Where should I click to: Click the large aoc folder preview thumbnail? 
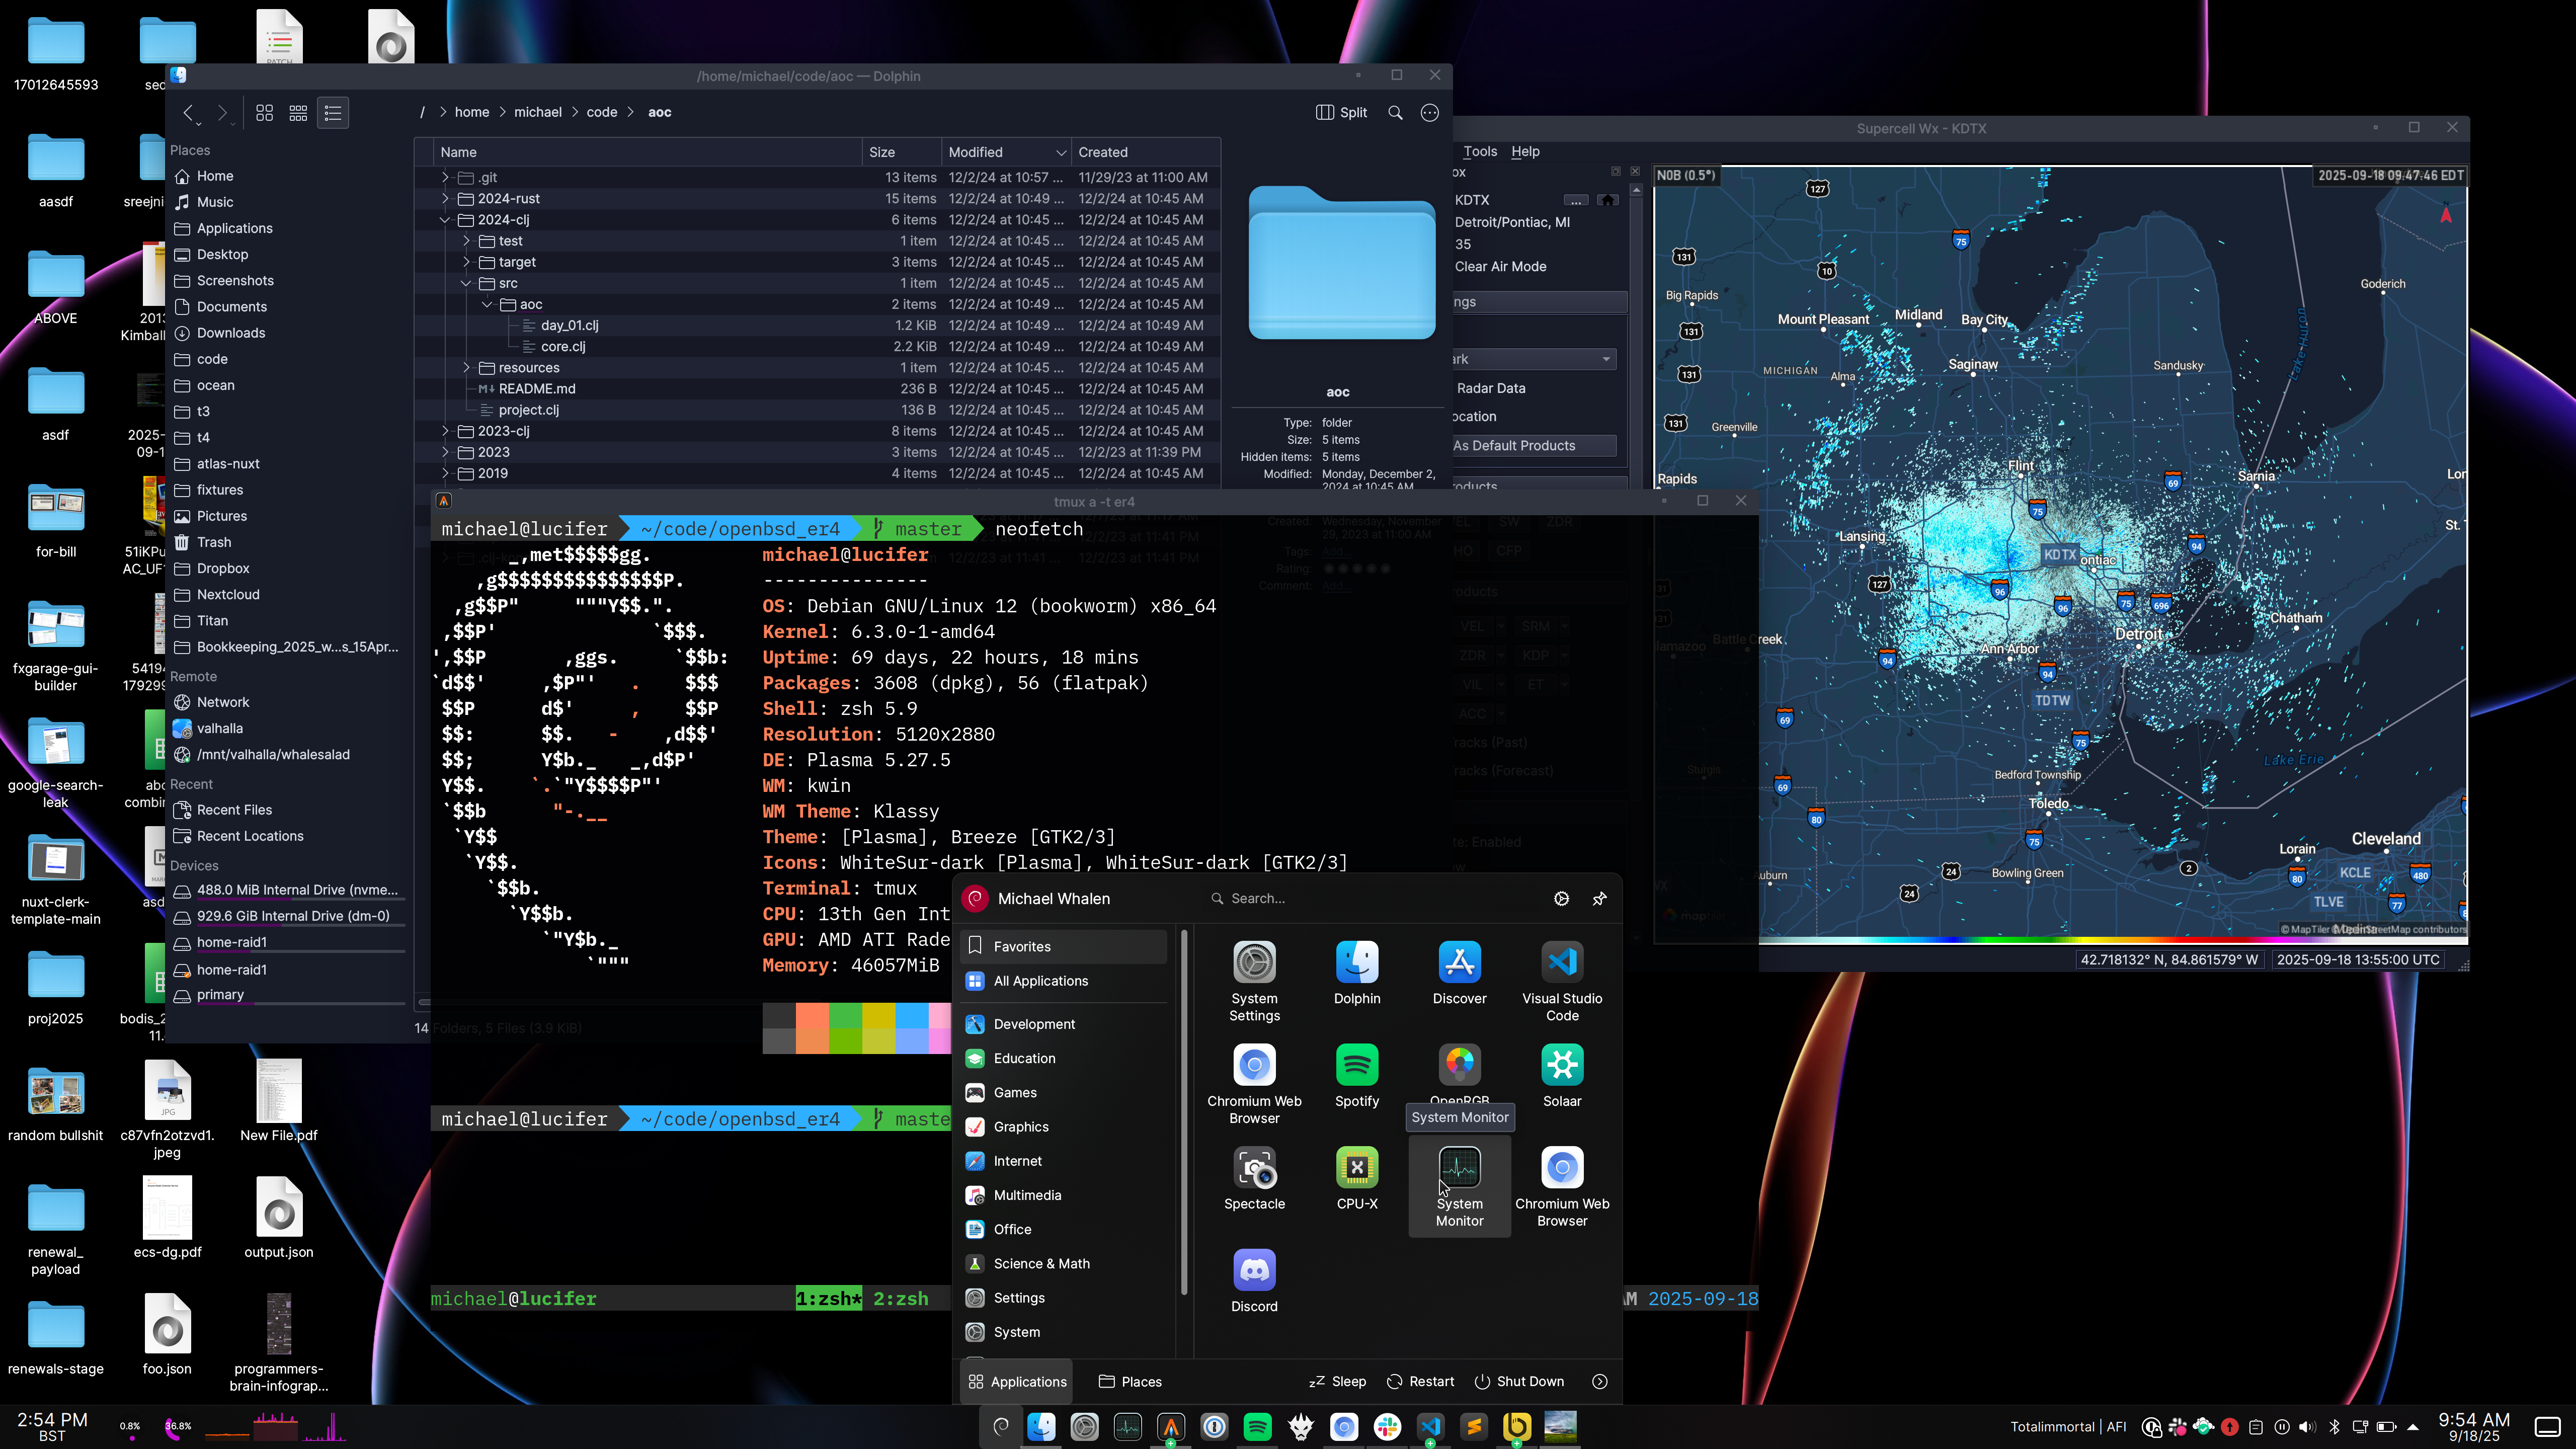pyautogui.click(x=1341, y=263)
